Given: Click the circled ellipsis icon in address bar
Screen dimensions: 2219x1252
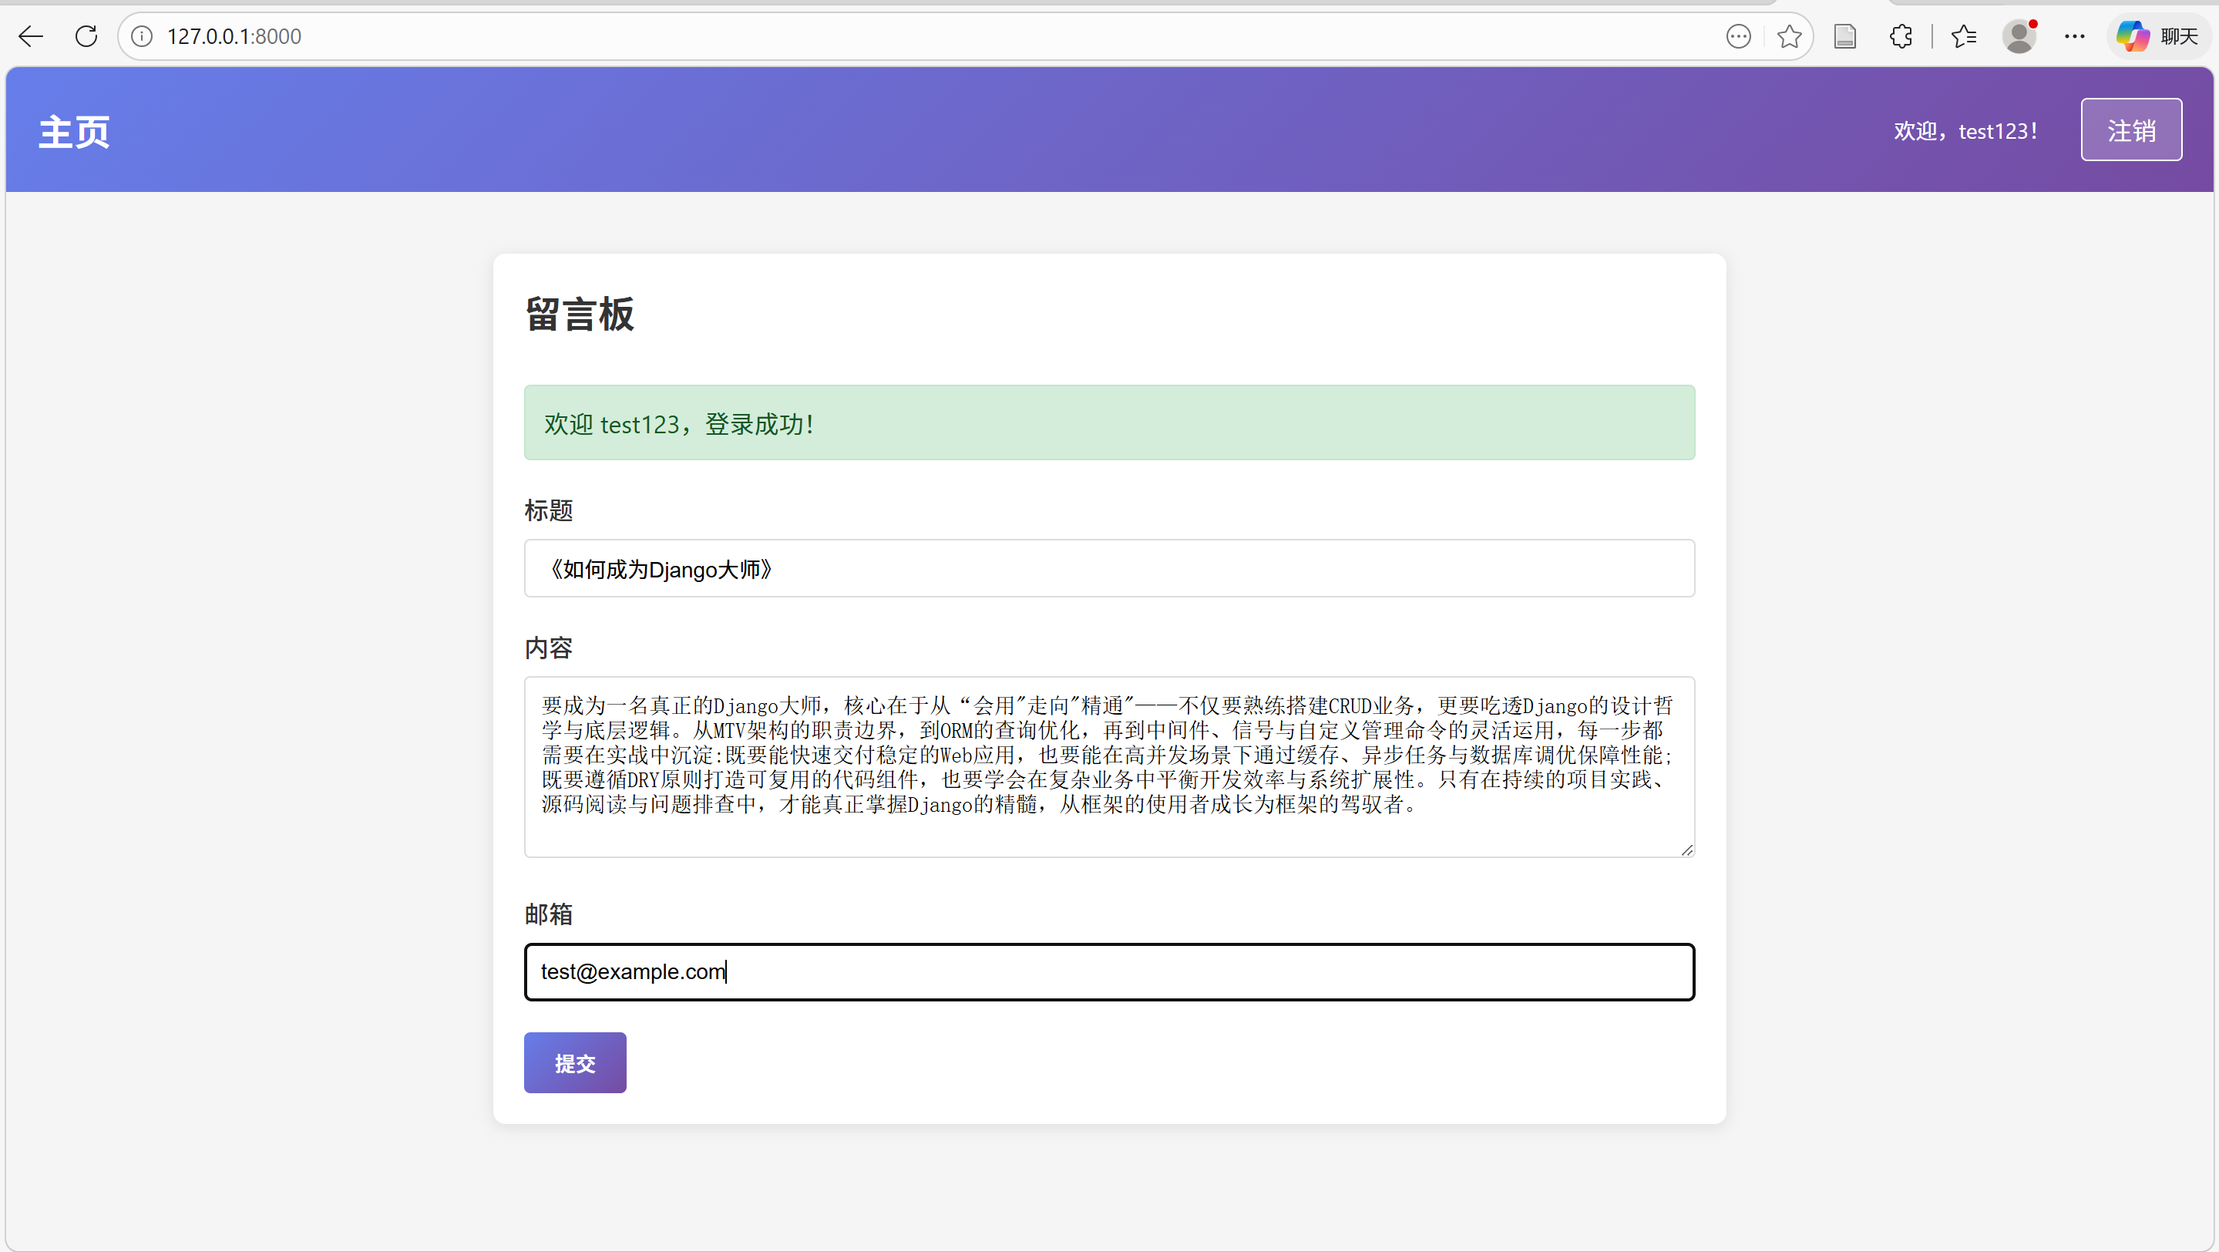Looking at the screenshot, I should point(1738,36).
